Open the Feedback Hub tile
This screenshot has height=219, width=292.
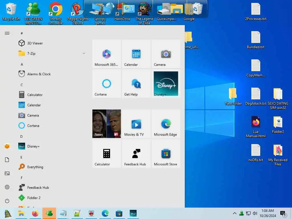[136, 153]
